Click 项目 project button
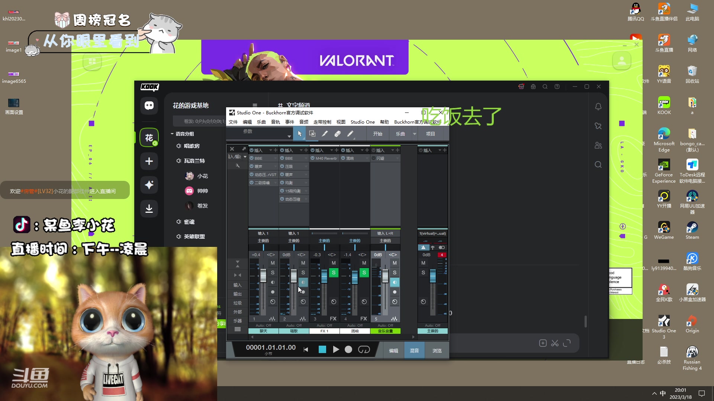This screenshot has width=714, height=401. pyautogui.click(x=431, y=134)
